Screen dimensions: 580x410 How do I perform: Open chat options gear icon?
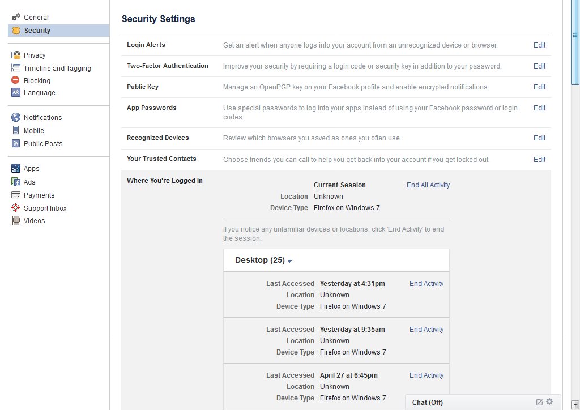tap(549, 402)
